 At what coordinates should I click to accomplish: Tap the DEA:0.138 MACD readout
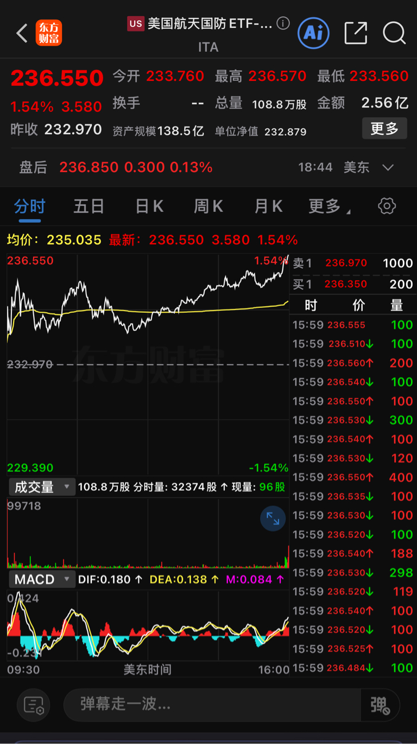[x=185, y=579]
